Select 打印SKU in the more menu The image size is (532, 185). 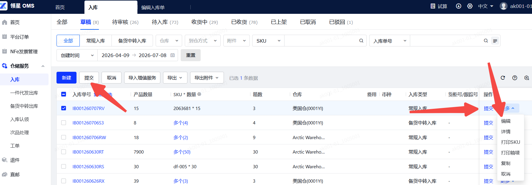pyautogui.click(x=511, y=142)
